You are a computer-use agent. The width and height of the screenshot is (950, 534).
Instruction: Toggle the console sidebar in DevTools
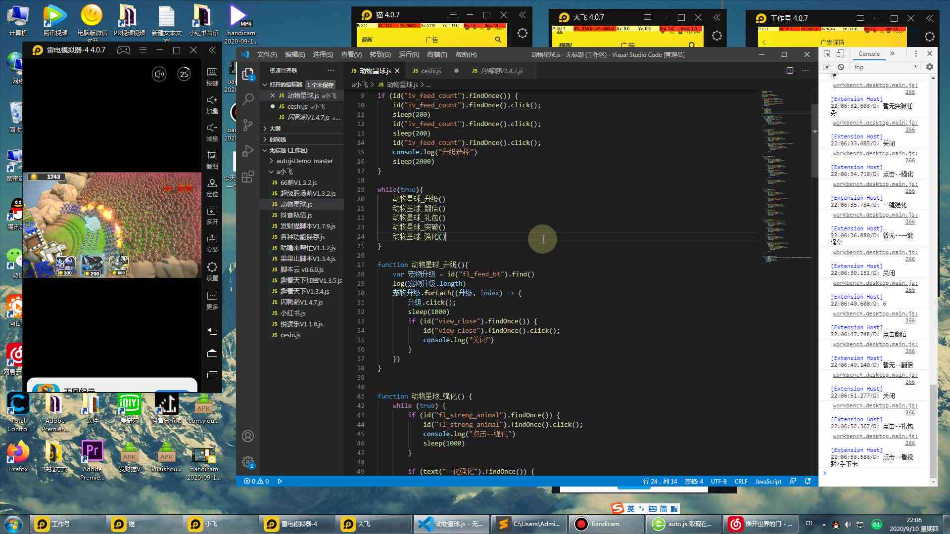click(827, 67)
